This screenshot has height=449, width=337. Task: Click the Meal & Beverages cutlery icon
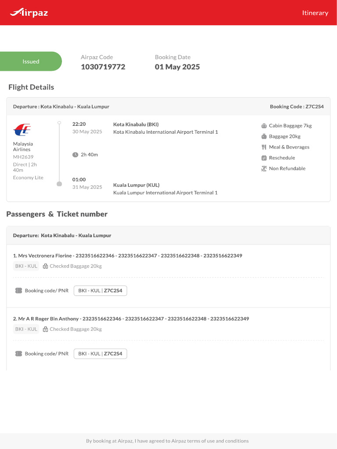pos(264,147)
